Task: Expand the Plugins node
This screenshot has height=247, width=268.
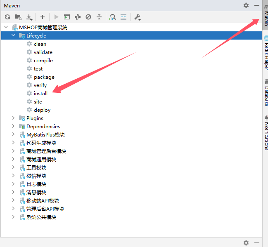Action: [x=14, y=118]
